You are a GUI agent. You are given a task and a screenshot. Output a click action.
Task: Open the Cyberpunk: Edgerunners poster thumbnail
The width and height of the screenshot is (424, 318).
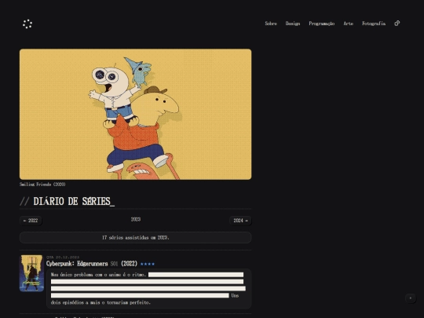pos(31,273)
